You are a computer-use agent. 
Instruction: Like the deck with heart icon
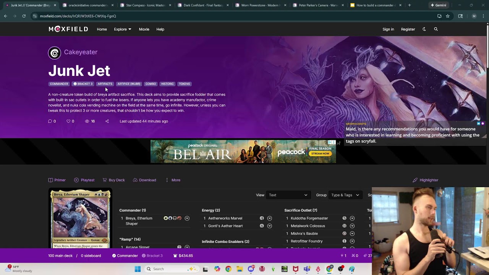click(68, 121)
